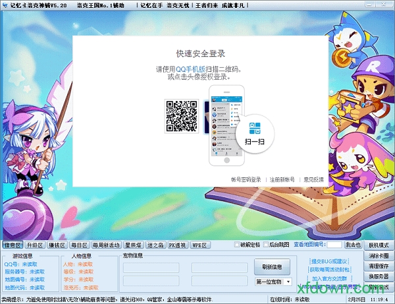Click the 我去也 button
This screenshot has width=395, height=304.
pos(353,245)
